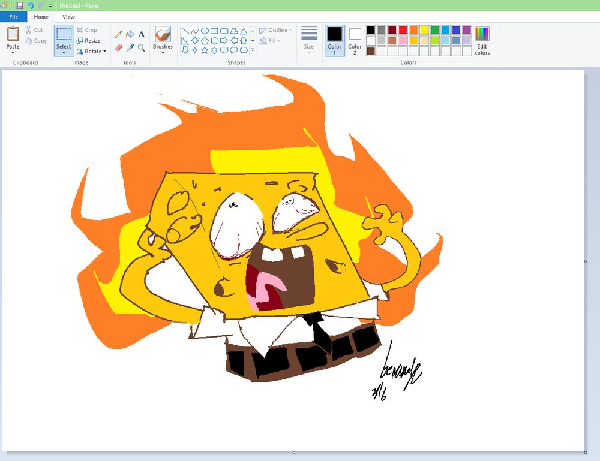The height and width of the screenshot is (461, 600).
Task: Choose the Rounded rectangle shape
Action: tap(224, 31)
